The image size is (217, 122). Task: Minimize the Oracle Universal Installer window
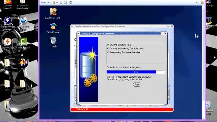click(168, 26)
